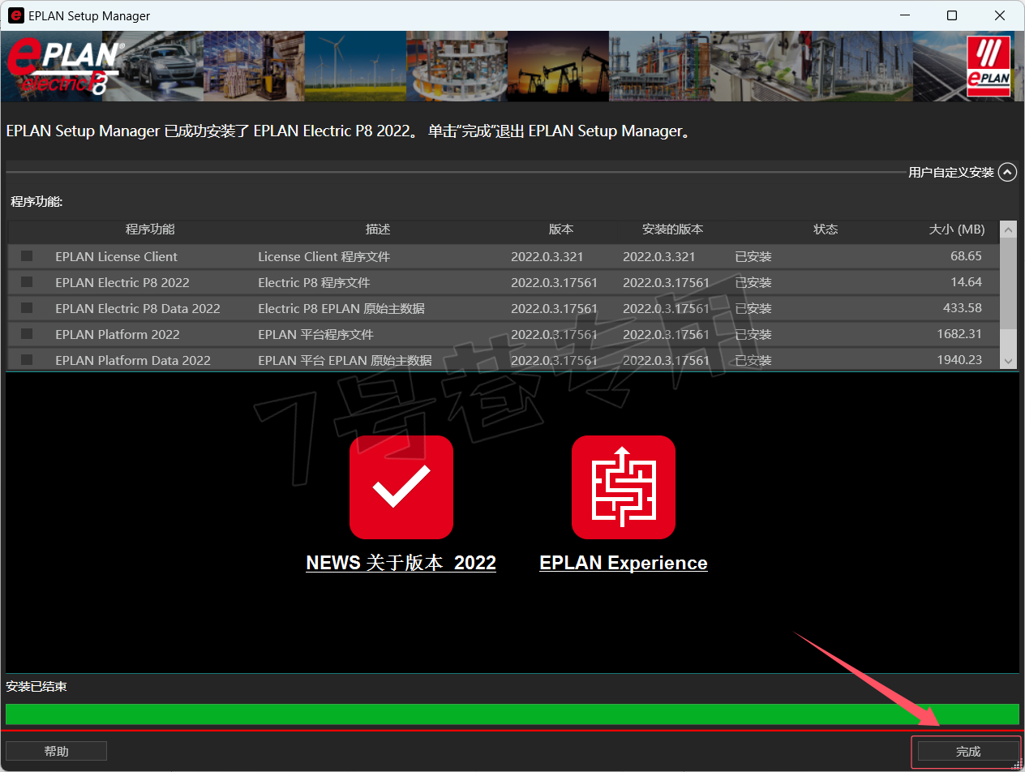
Task: Click the program list scrollbar thumb
Action: pos(1008,284)
